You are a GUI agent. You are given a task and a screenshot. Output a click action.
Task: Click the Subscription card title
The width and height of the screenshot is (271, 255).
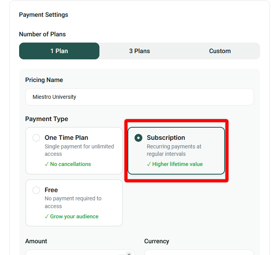tap(166, 137)
